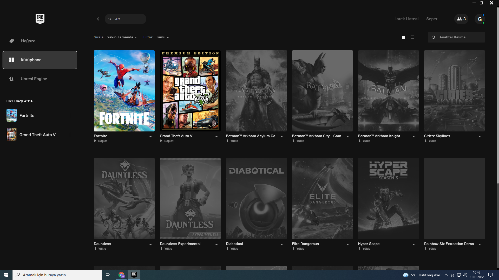
Task: Show hidden system tray icons
Action: coord(446,275)
